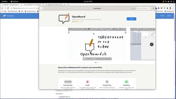Install the OpenBoard application
The image size is (176, 99).
tap(131, 19)
